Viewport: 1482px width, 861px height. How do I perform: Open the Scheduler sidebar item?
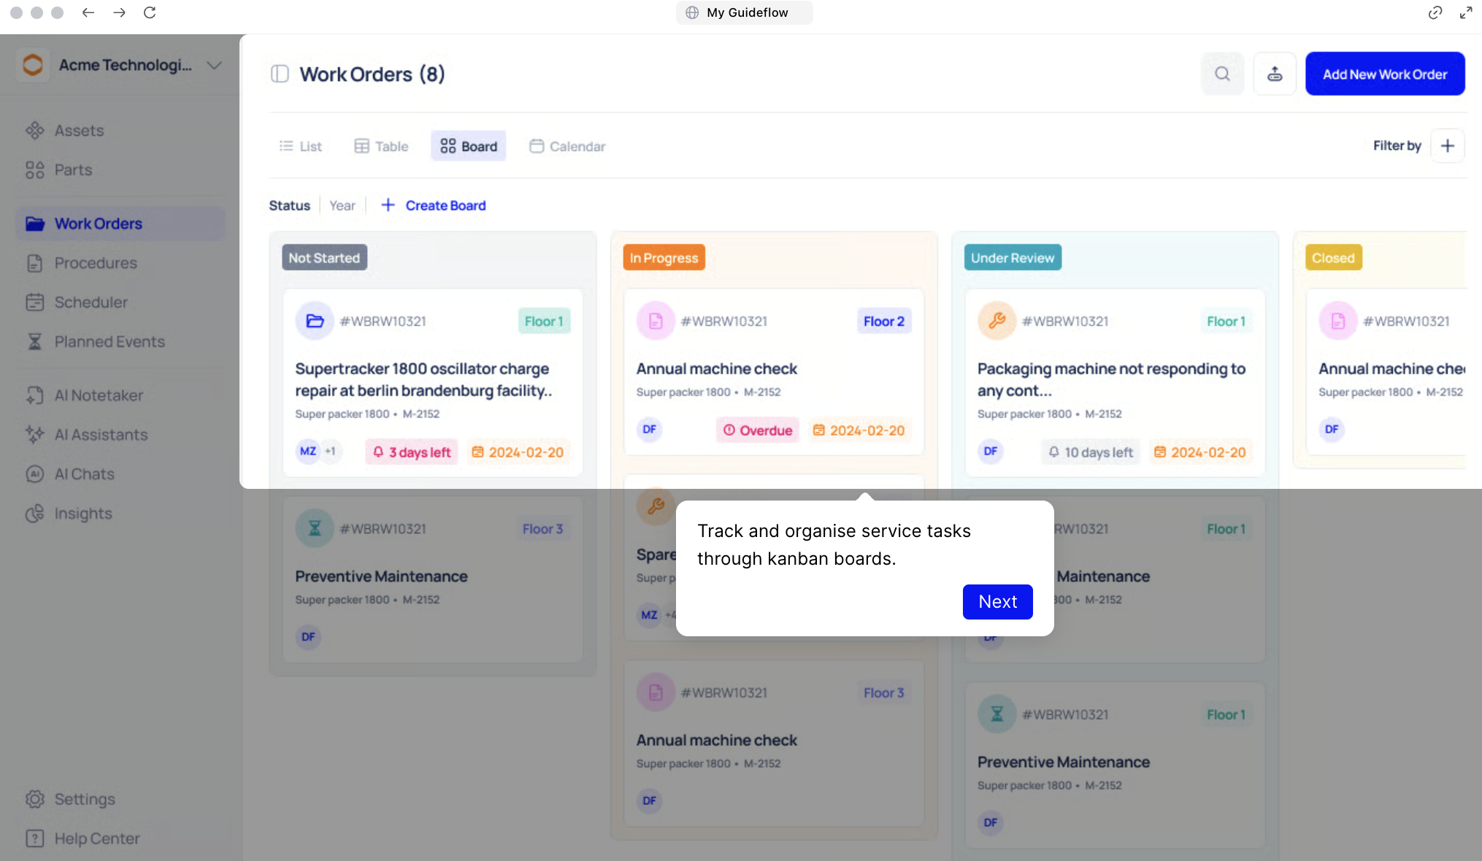[x=91, y=302]
